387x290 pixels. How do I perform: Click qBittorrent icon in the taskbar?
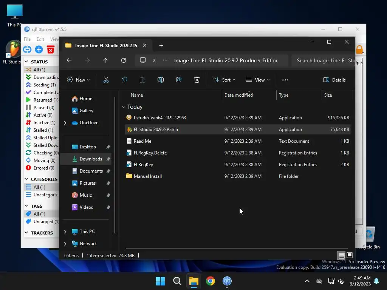point(227,281)
